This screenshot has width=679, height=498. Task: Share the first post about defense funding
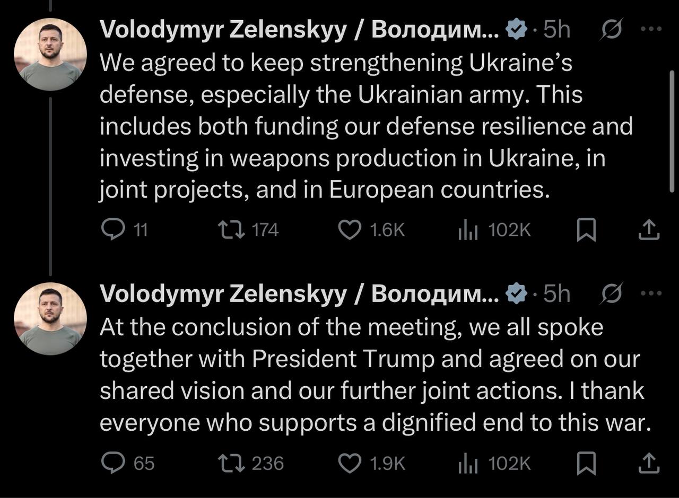tap(648, 230)
